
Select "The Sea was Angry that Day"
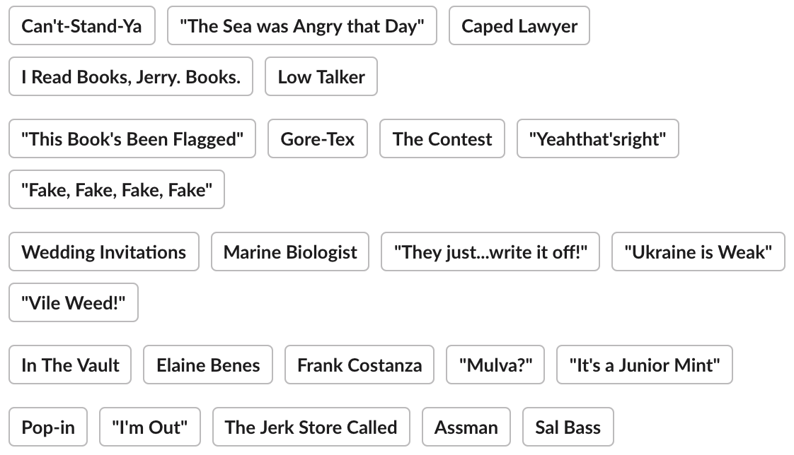click(x=302, y=26)
